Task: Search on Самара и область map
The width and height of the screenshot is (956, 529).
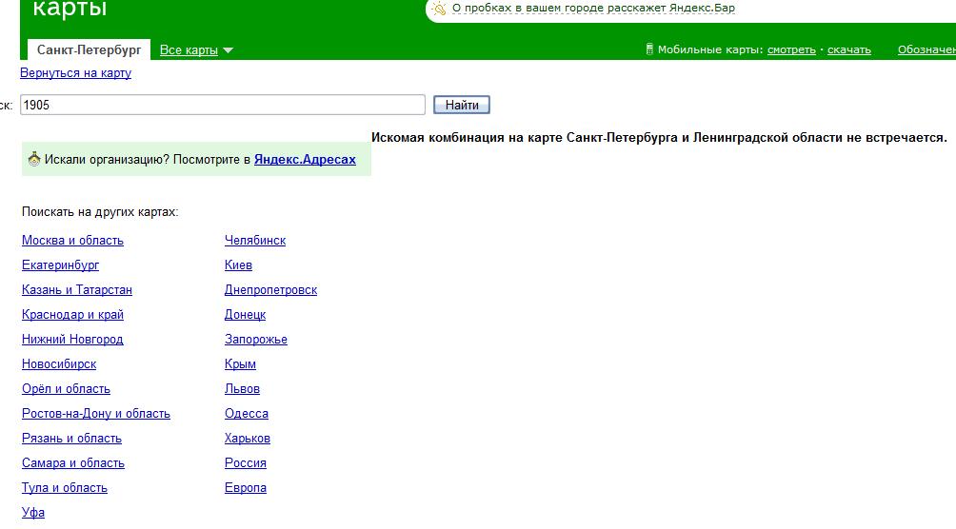Action: [x=73, y=463]
